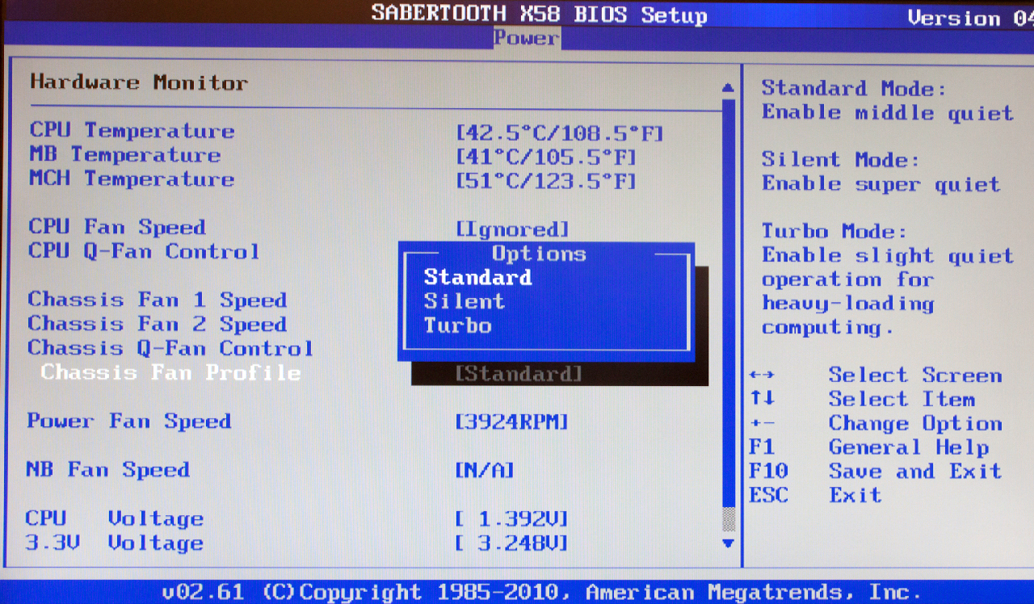The height and width of the screenshot is (604, 1034).
Task: Click the ESC Exit entry
Action: pos(815,495)
